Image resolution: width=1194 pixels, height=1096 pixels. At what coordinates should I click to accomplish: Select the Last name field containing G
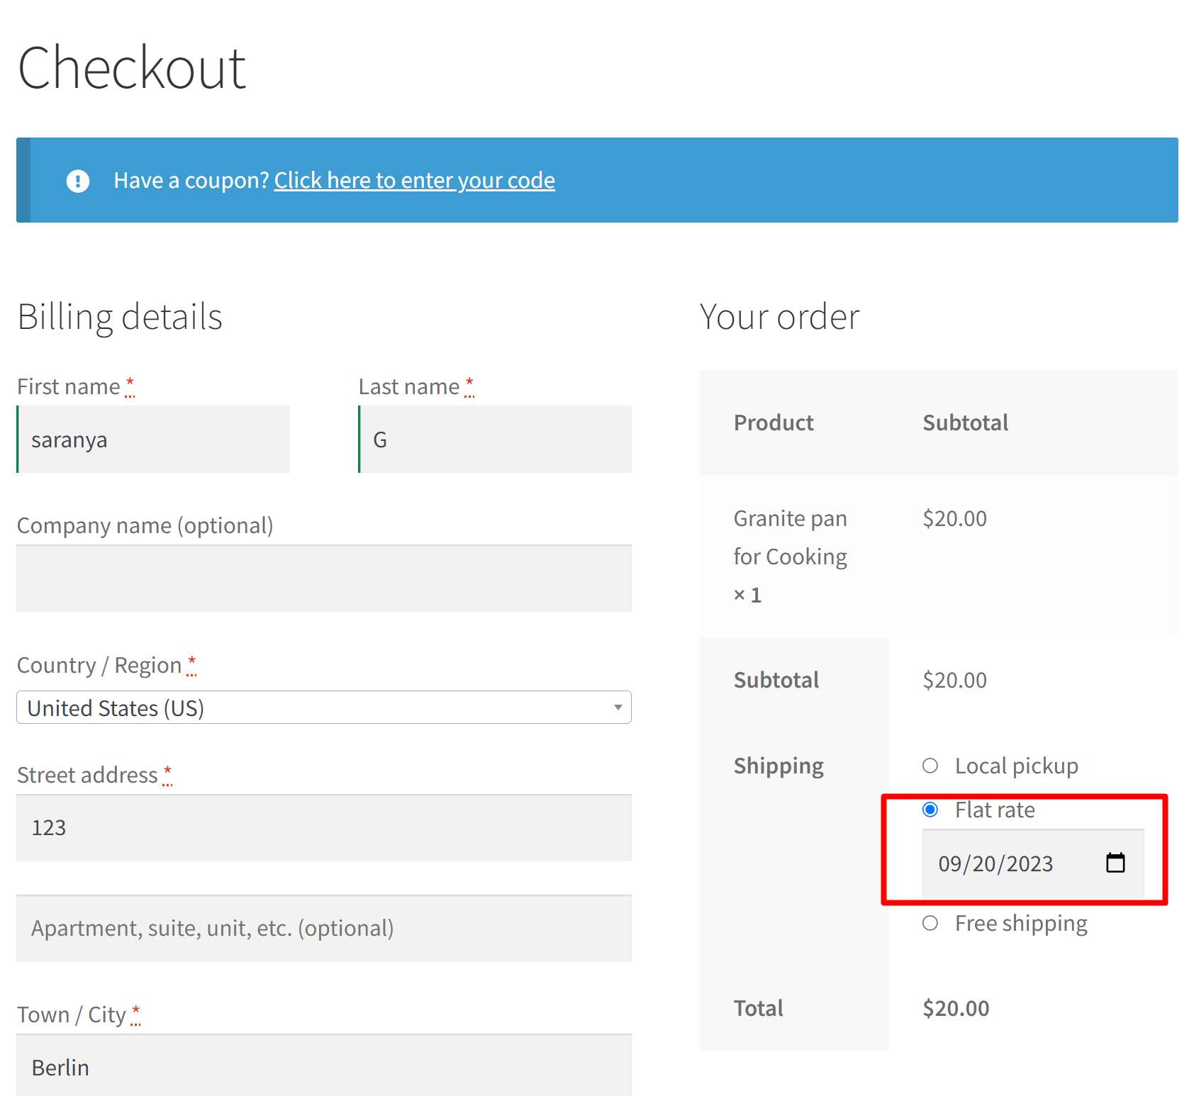coord(495,439)
